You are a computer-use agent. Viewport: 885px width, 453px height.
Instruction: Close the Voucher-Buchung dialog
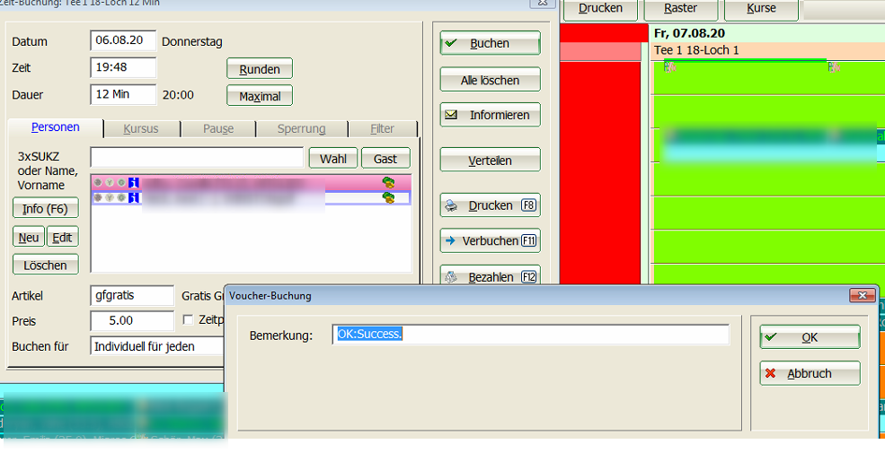pyautogui.click(x=863, y=295)
